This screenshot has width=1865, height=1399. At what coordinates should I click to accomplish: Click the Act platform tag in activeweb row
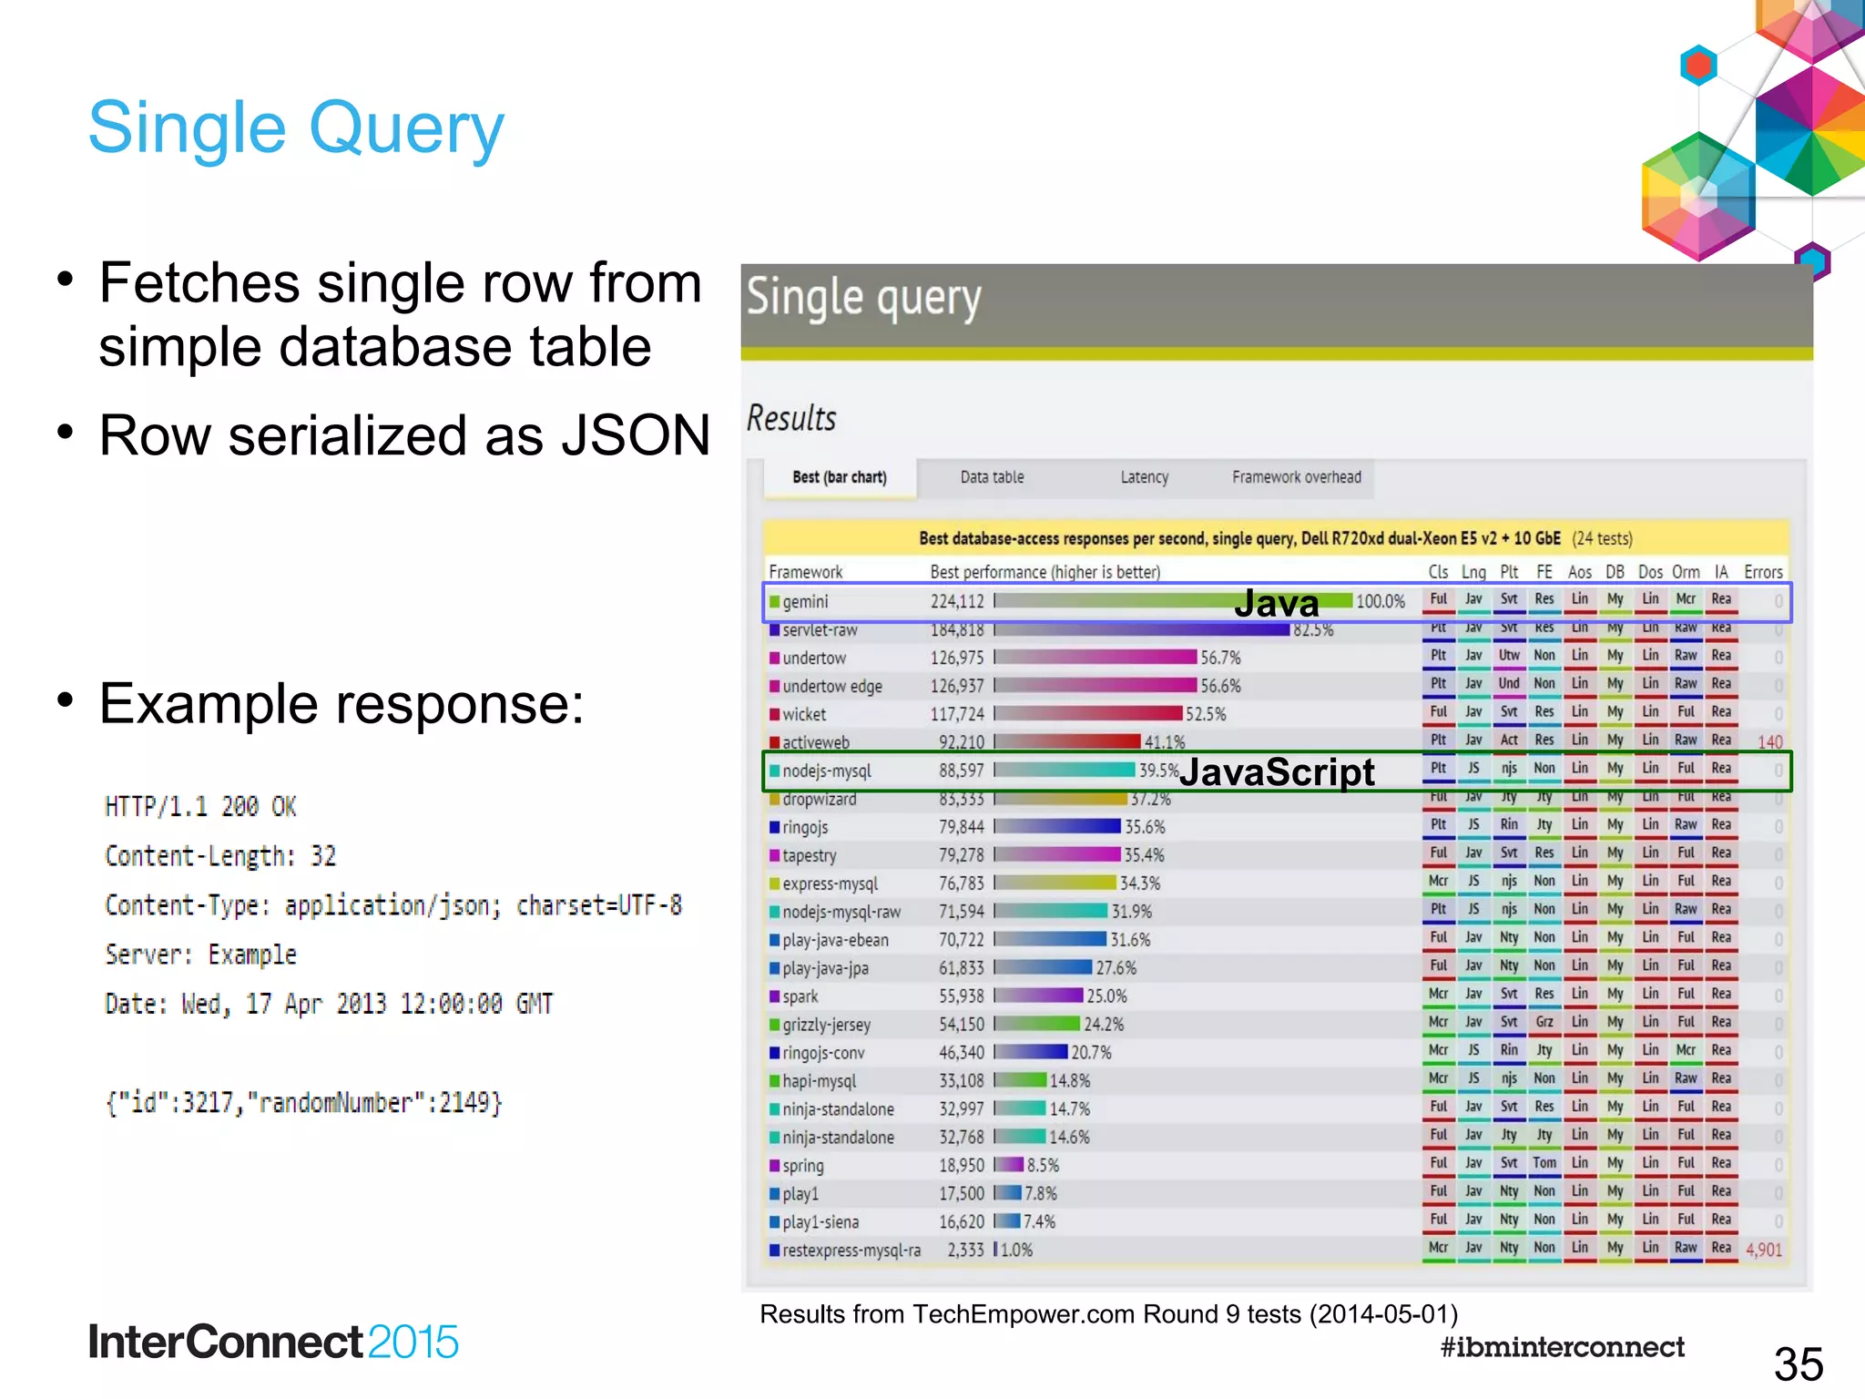tap(1509, 741)
